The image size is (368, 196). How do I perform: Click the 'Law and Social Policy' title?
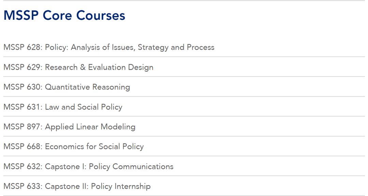pos(84,107)
